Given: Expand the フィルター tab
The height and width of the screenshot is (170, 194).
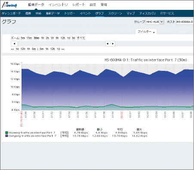Looking at the screenshot, I should 146,32.
